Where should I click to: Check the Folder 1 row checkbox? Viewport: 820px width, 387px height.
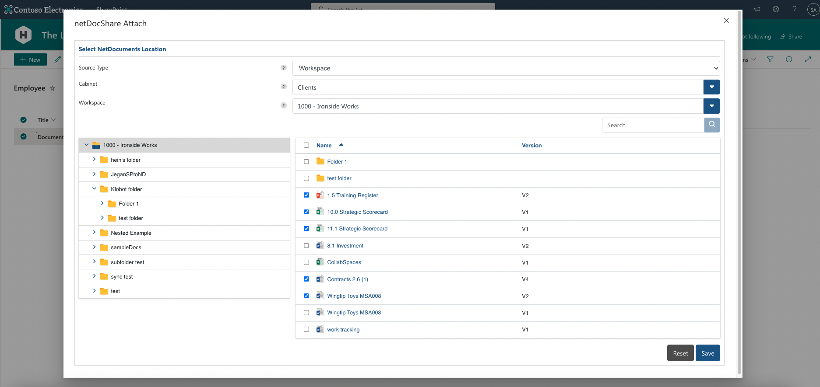306,161
